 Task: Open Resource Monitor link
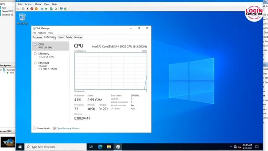pos(68,128)
